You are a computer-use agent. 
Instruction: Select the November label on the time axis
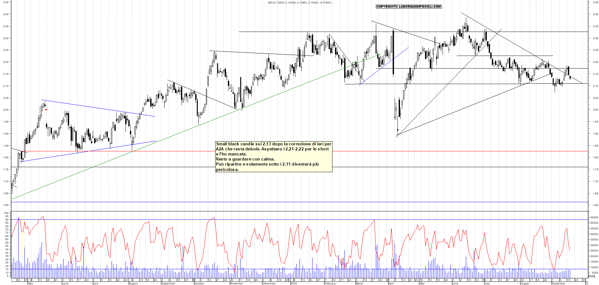pyautogui.click(x=236, y=283)
